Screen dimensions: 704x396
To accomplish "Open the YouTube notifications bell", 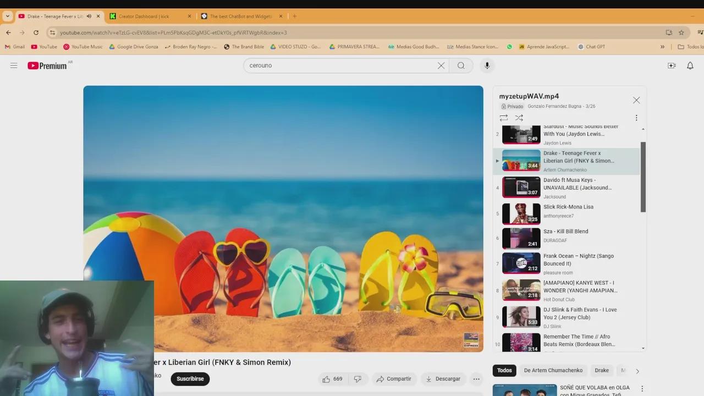I will point(690,65).
